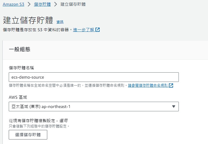Click the first breadcrumb chevron separator
The image size is (208, 144).
[29, 4]
